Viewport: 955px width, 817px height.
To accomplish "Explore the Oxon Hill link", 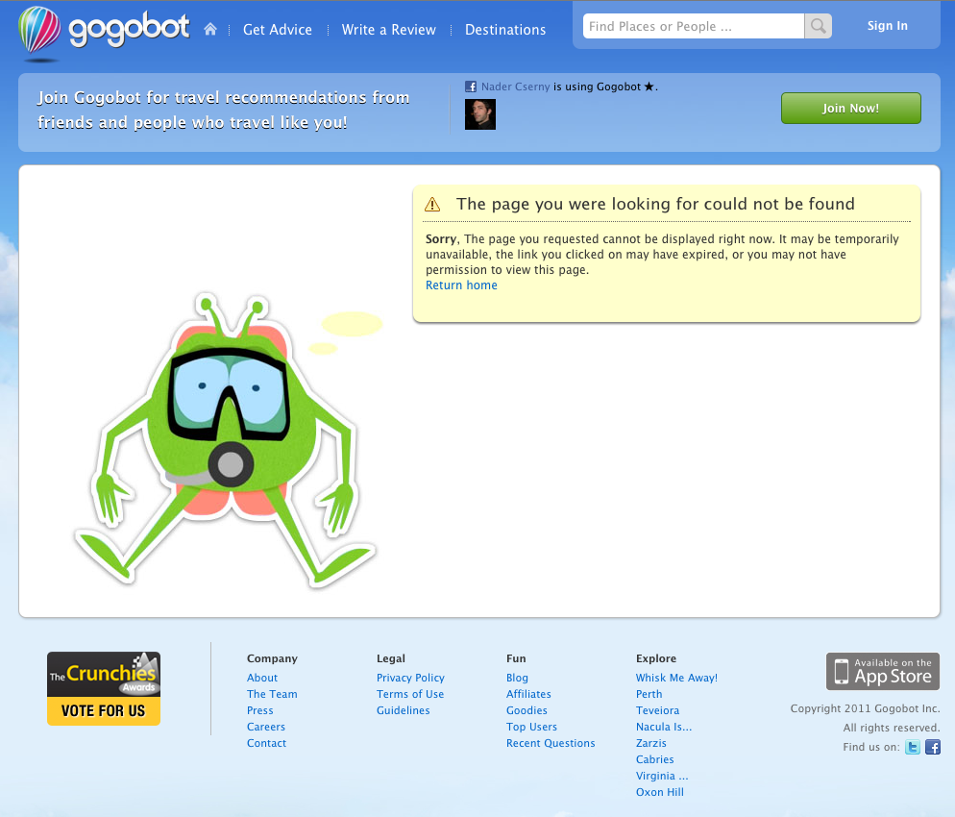I will point(660,793).
